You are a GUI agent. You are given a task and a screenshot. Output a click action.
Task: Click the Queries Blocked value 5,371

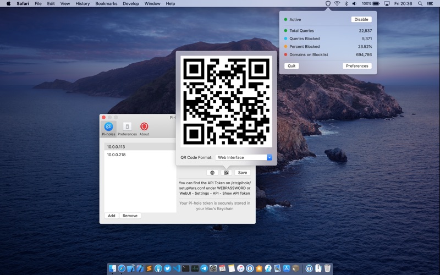click(367, 38)
